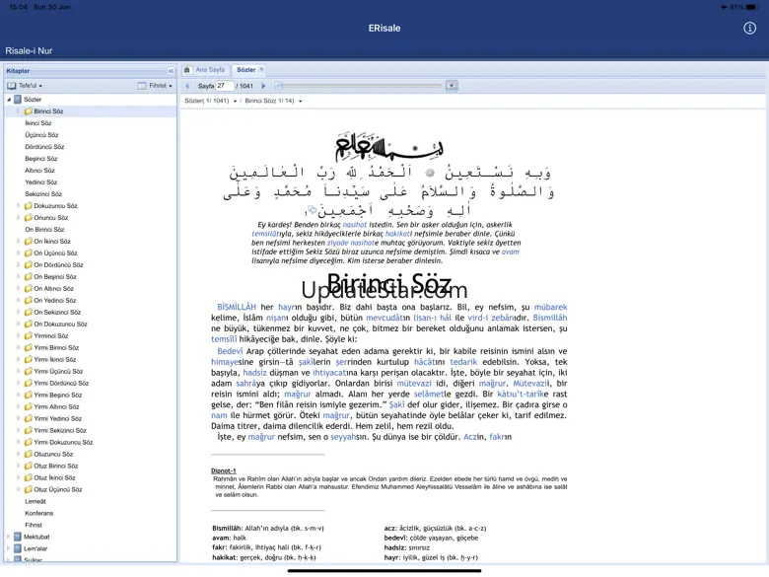Click the linked word BİSMİLLÂH

tap(237, 307)
